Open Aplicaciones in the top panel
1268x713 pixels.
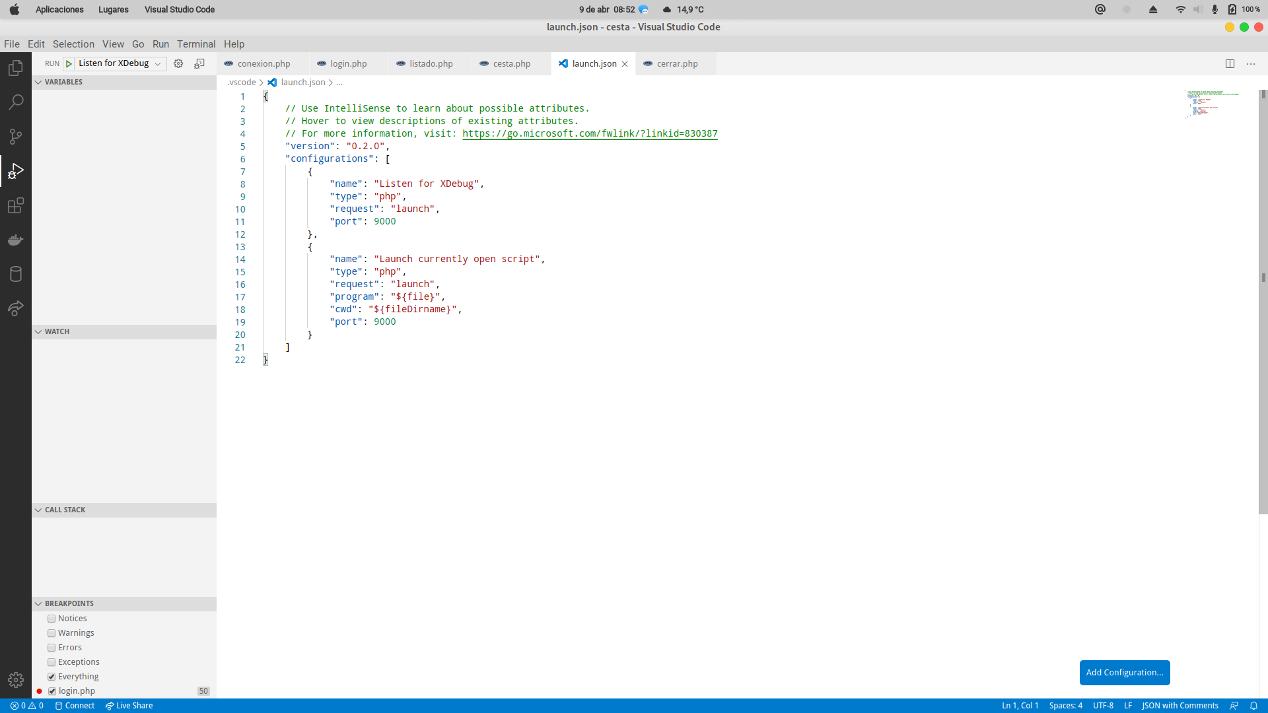coord(59,9)
